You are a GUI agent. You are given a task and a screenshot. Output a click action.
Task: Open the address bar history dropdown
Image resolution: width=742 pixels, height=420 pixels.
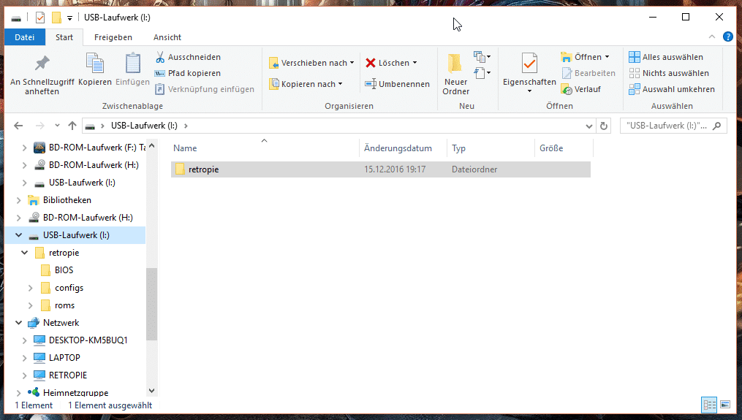tap(588, 126)
